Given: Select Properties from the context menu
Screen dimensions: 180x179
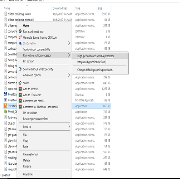Looking at the screenshot, I should pos(28,174).
